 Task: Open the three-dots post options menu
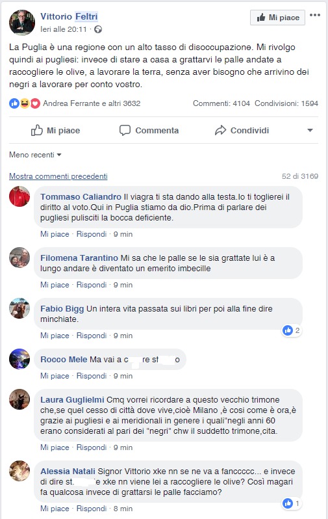[x=315, y=15]
